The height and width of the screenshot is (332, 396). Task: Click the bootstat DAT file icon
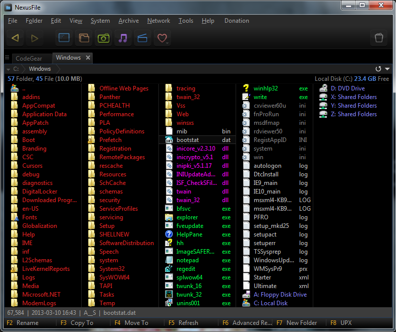(x=168, y=140)
